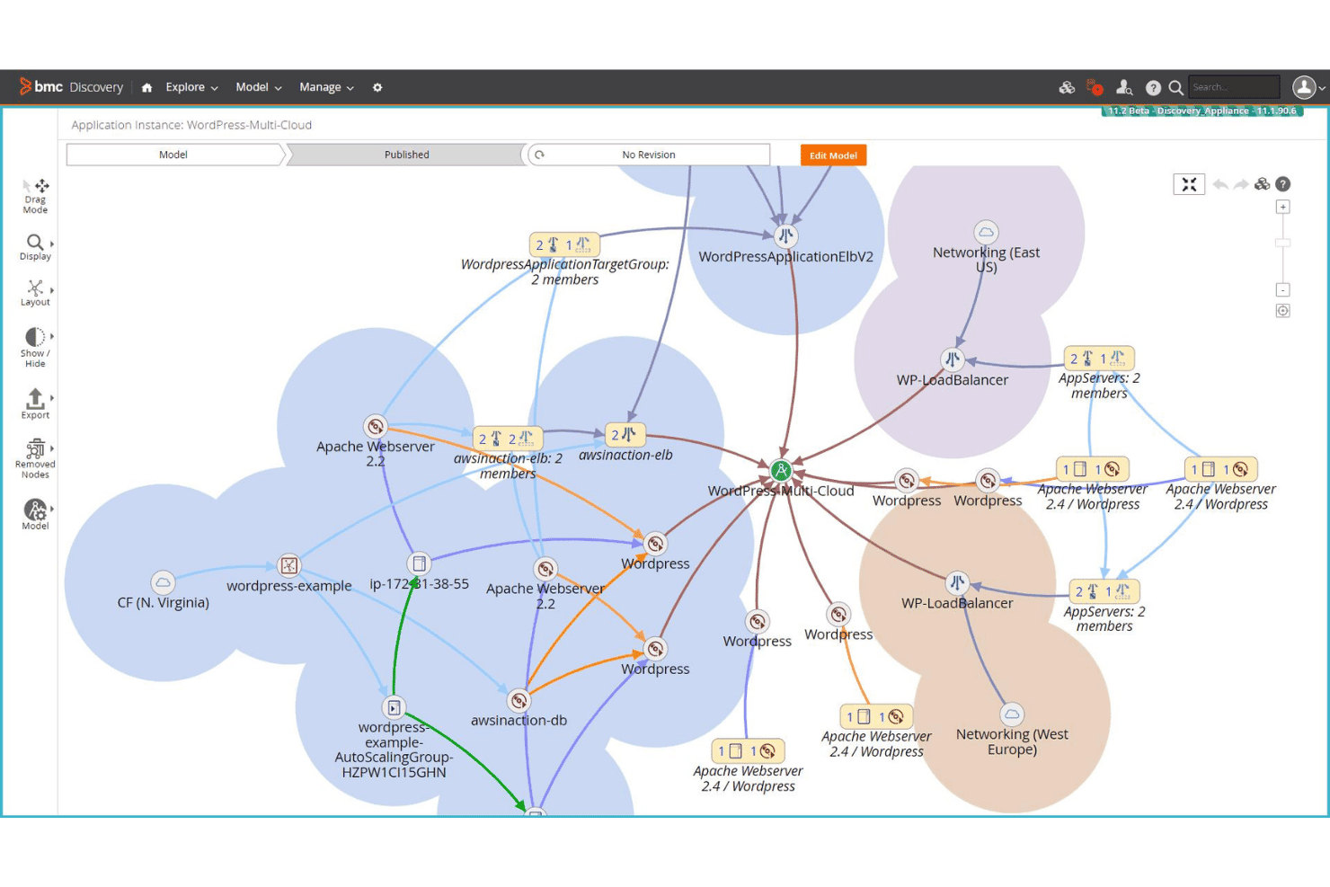Screen dimensions: 1330x887
Task: Click the zoom slider handle
Action: (1283, 243)
